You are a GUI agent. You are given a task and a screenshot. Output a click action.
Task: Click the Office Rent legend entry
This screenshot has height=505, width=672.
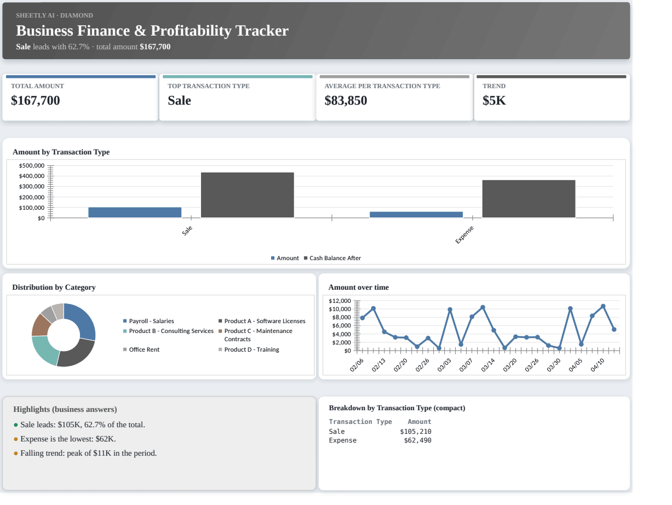[141, 349]
